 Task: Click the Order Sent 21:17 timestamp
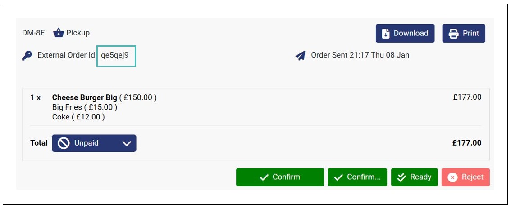pyautogui.click(x=360, y=55)
